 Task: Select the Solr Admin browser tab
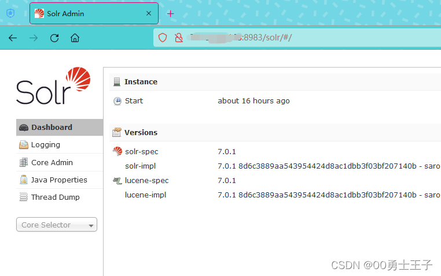pyautogui.click(x=94, y=13)
